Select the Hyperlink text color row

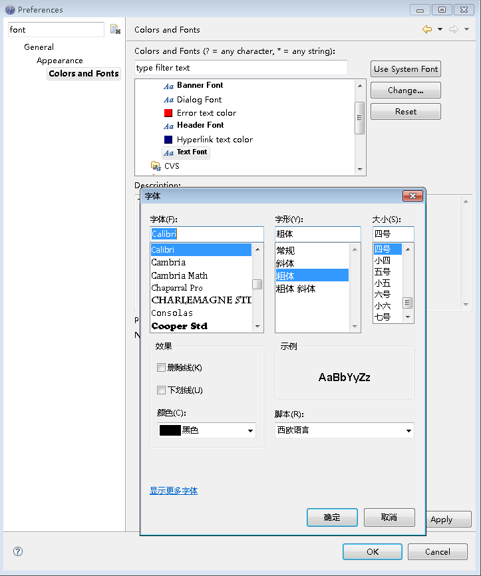(208, 140)
